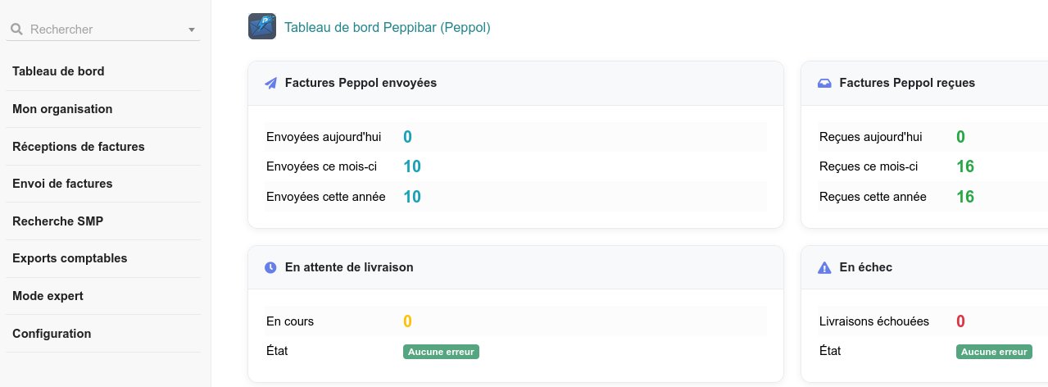
Task: Click the warning triangle failure icon
Action: 824,267
